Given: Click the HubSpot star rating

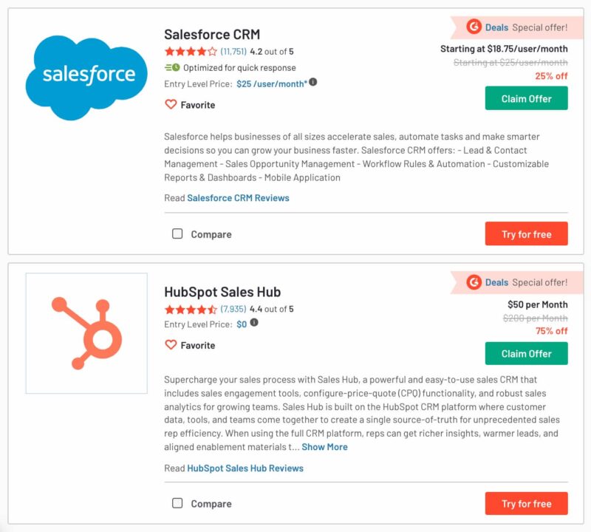Looking at the screenshot, I should point(191,309).
